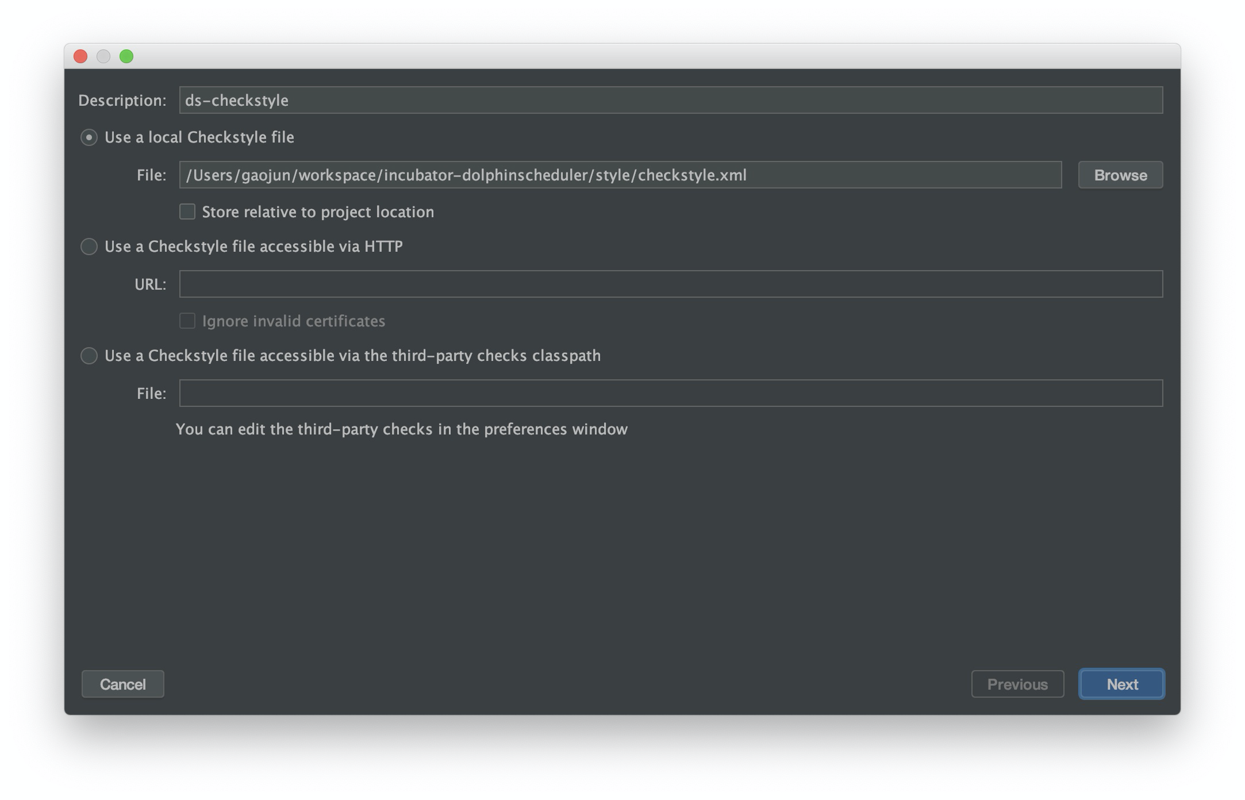Screen dimensions: 1245x800
Task: Click 'Store relative to project location' label text
Action: coord(318,212)
